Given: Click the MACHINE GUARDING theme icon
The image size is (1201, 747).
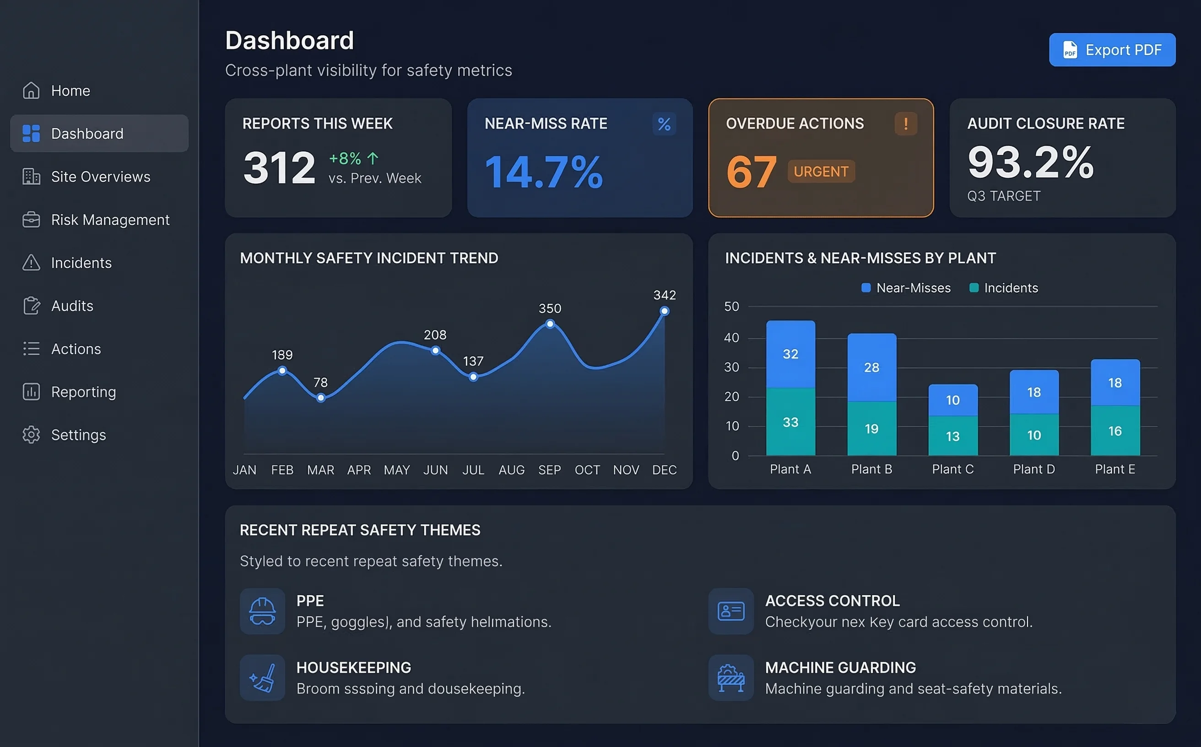Looking at the screenshot, I should [x=730, y=677].
